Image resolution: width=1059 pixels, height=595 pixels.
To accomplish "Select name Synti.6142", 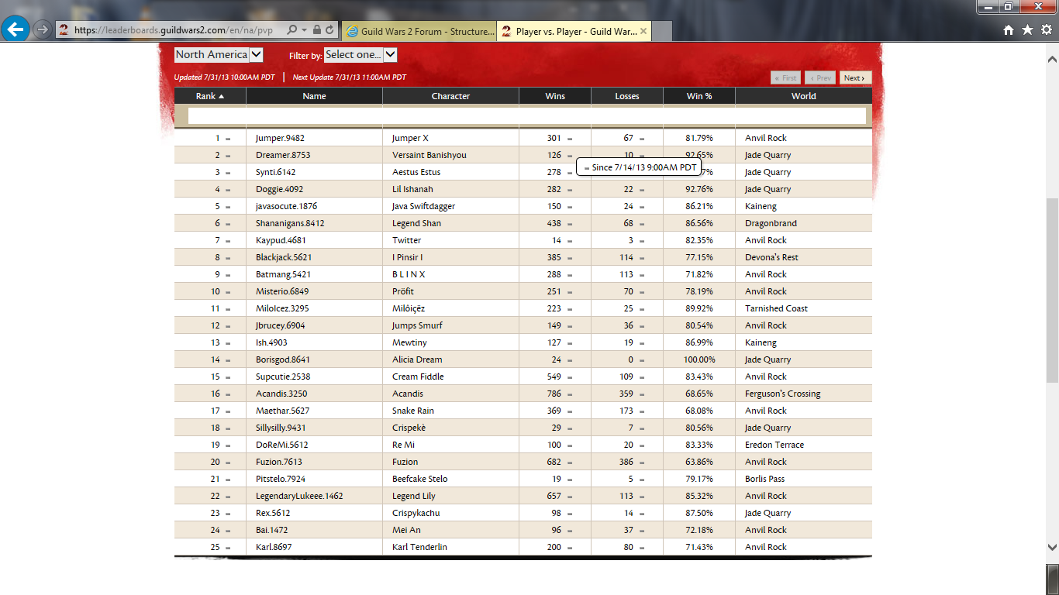I will [x=276, y=172].
